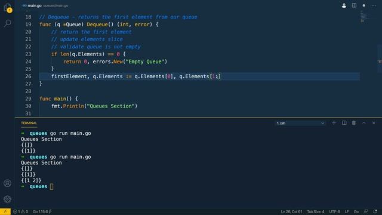Open the Manage gear icon
This screenshot has height=215, width=382.
pyautogui.click(x=7, y=199)
